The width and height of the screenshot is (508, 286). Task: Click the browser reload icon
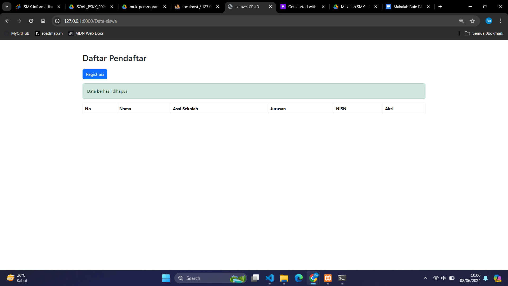[x=31, y=21]
